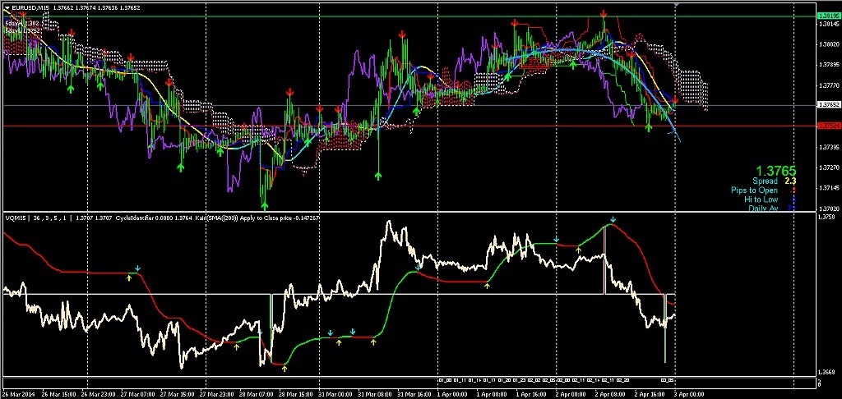Click the 1.3668 indicator scale value
Screen dimensions: 842x399
825,372
